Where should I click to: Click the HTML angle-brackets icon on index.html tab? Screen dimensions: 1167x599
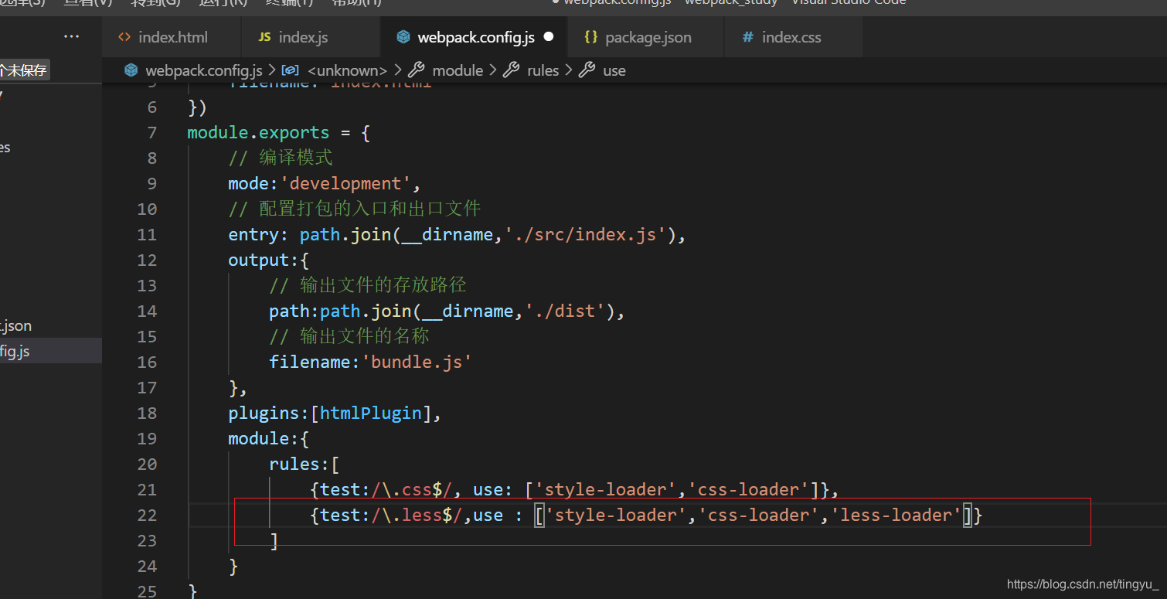[x=124, y=36]
